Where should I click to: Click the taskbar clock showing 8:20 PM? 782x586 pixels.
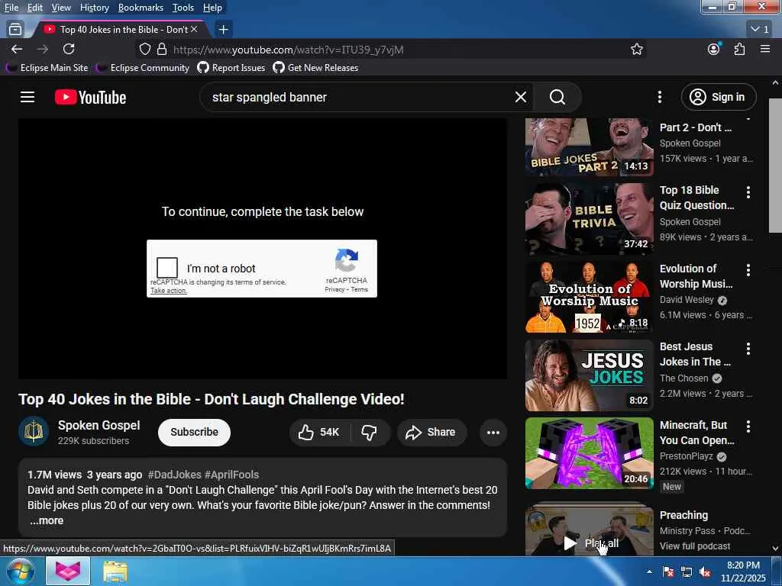(743, 572)
